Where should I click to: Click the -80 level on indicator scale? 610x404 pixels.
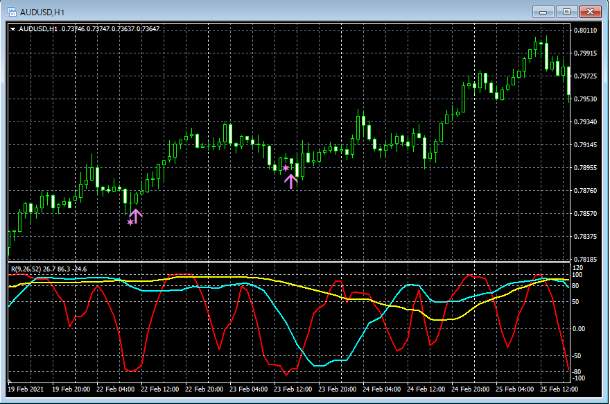click(577, 372)
